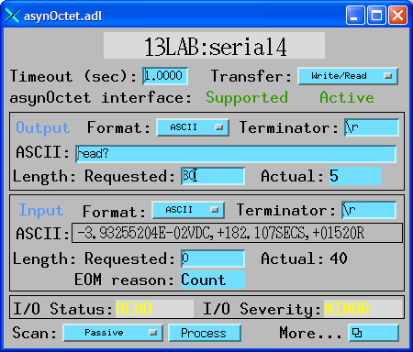Click the Input Actual value 40
413x352 pixels.
click(x=339, y=258)
